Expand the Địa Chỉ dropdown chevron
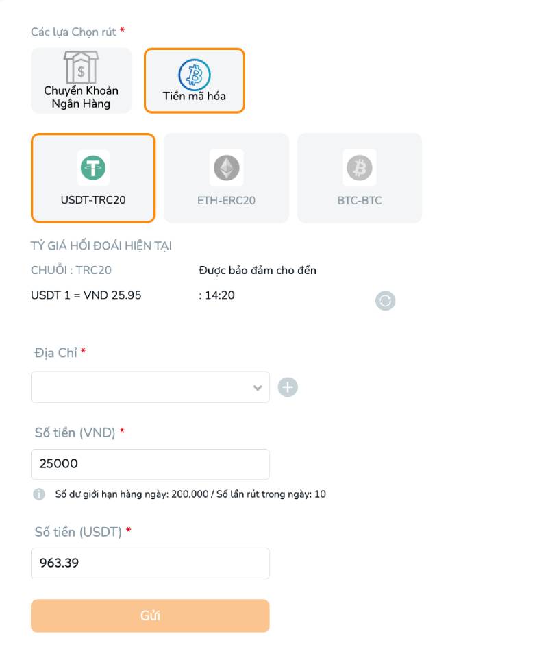Screen dimensions: 548x645 click(x=258, y=388)
